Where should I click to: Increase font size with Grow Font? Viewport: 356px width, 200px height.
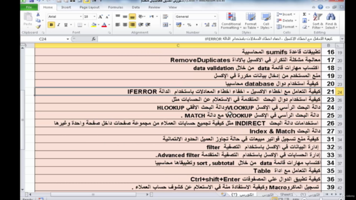pyautogui.click(x=100, y=17)
